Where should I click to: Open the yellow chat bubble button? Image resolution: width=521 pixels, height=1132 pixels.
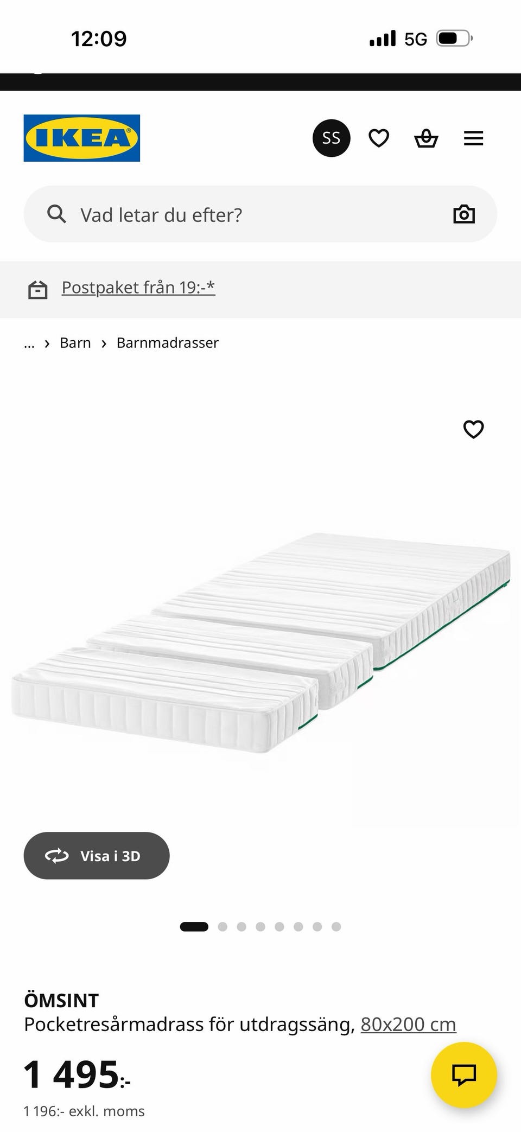tap(464, 1075)
